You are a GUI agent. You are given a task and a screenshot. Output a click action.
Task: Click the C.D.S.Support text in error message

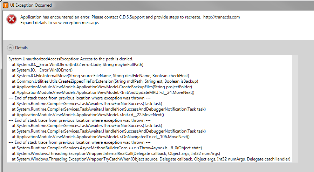[x=132, y=17]
